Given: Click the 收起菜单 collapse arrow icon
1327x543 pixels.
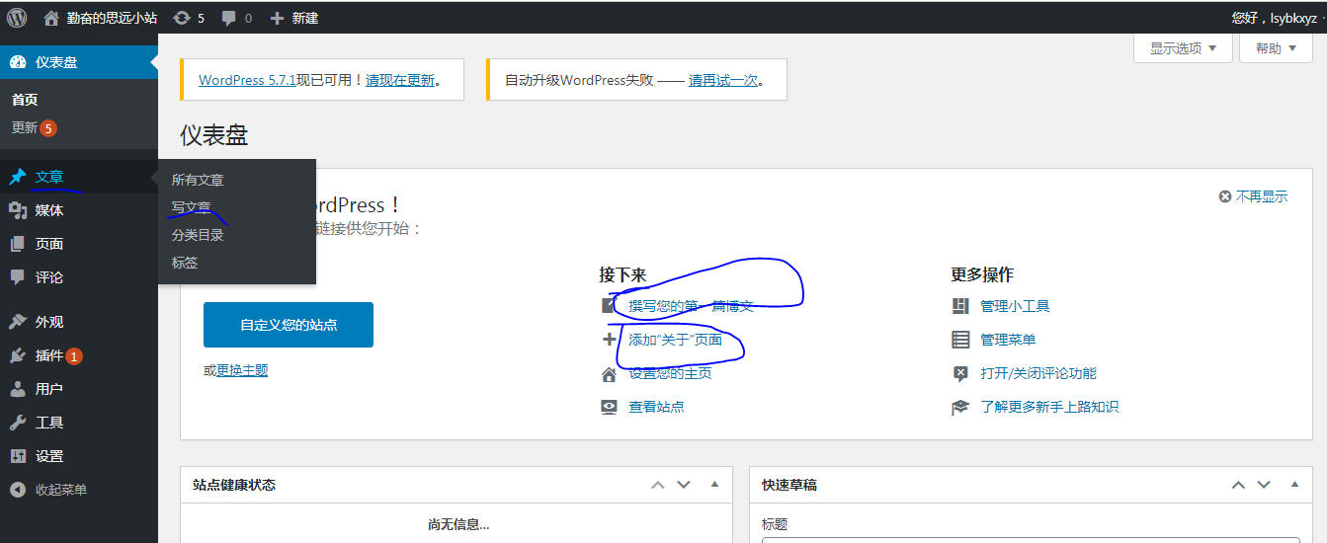Looking at the screenshot, I should (18, 490).
